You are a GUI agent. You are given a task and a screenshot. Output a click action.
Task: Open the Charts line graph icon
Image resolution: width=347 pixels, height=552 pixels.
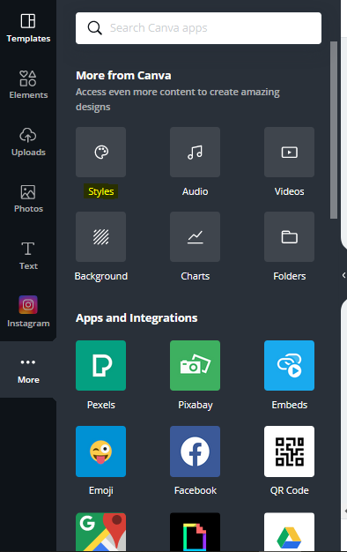(x=196, y=236)
